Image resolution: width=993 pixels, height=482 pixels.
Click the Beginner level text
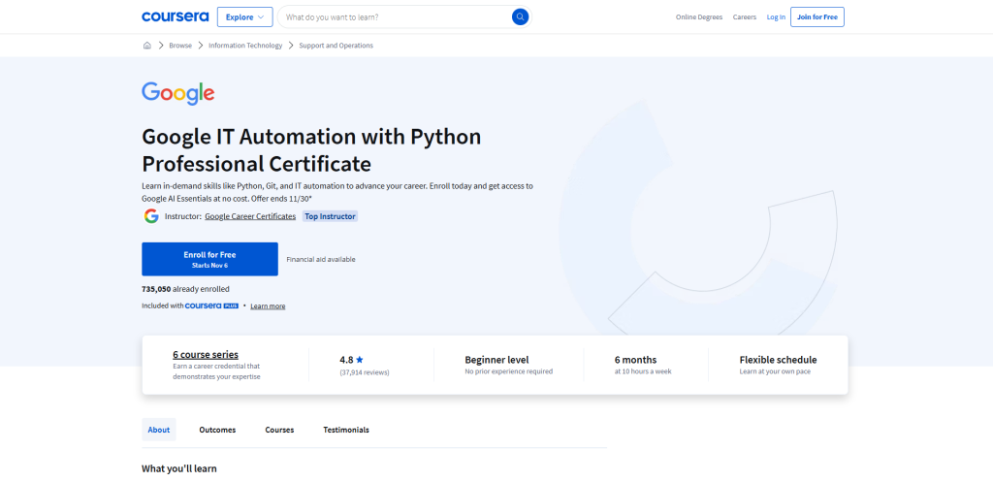click(496, 360)
